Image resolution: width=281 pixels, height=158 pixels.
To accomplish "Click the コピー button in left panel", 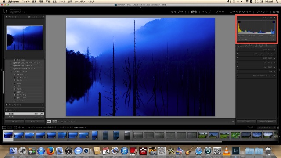I will click(14, 122).
